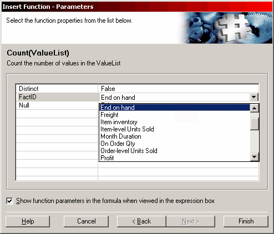Screen dimensions: 274x234
Task: Select the Distinct parameter row
Action: [x=57, y=89]
